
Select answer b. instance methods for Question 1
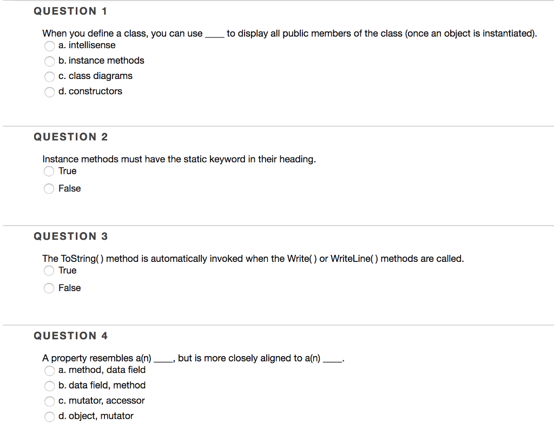click(49, 61)
